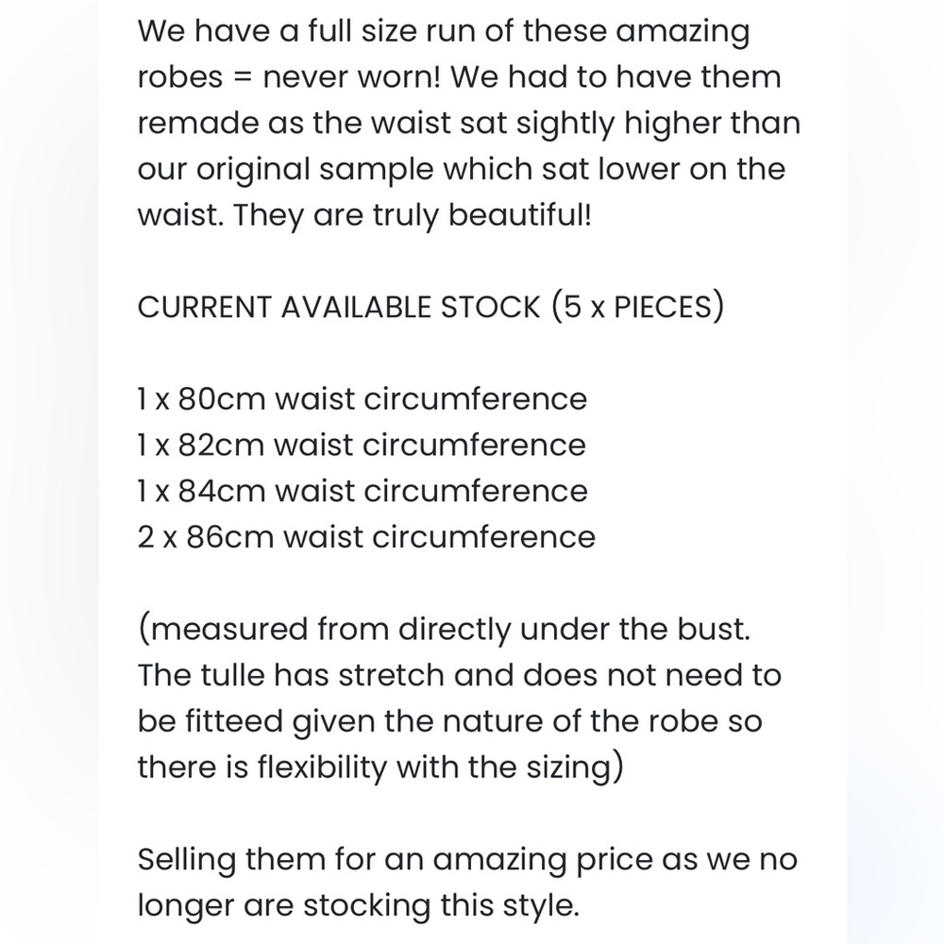
Task: Click the 'Selling them for an amazing price' line
Action: pos(467,859)
